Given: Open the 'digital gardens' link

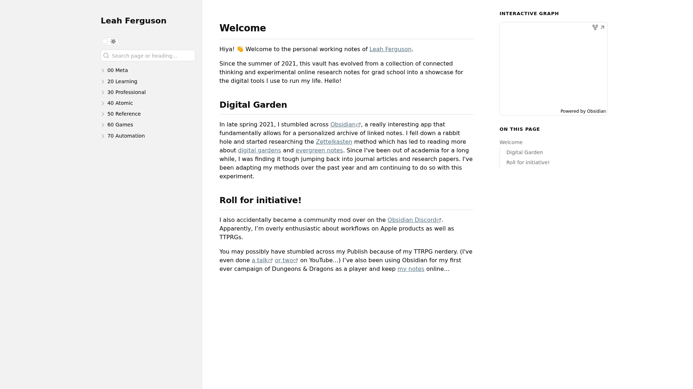Looking at the screenshot, I should click(259, 151).
